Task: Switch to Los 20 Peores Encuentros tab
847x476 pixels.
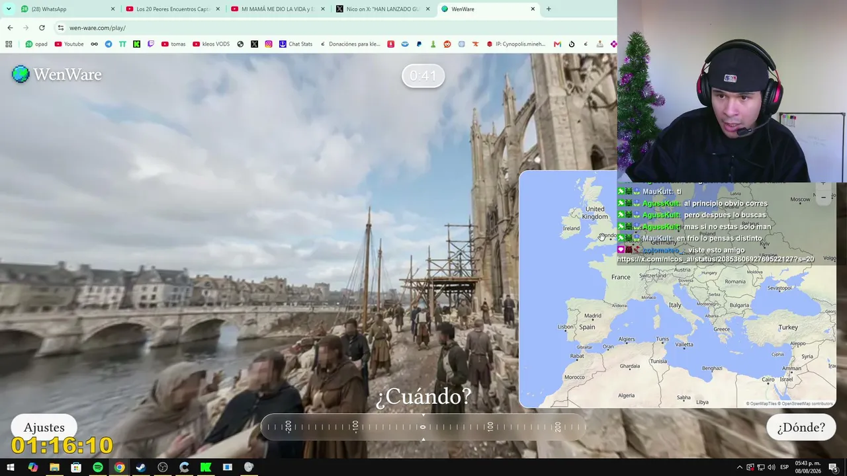Action: [x=173, y=9]
